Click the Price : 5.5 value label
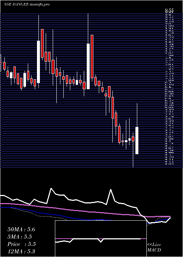 pyautogui.click(x=22, y=244)
